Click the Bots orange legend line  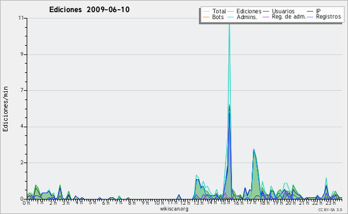206,17
